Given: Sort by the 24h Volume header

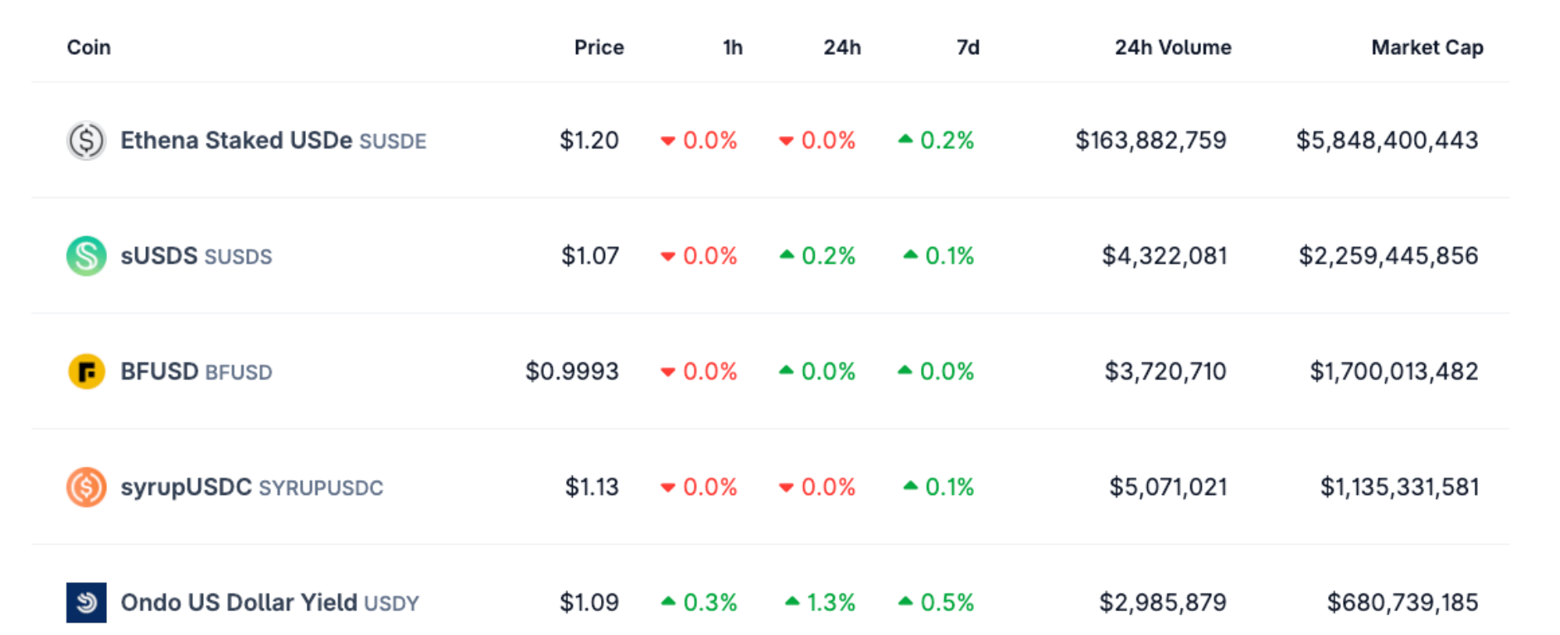Looking at the screenshot, I should [x=1172, y=47].
